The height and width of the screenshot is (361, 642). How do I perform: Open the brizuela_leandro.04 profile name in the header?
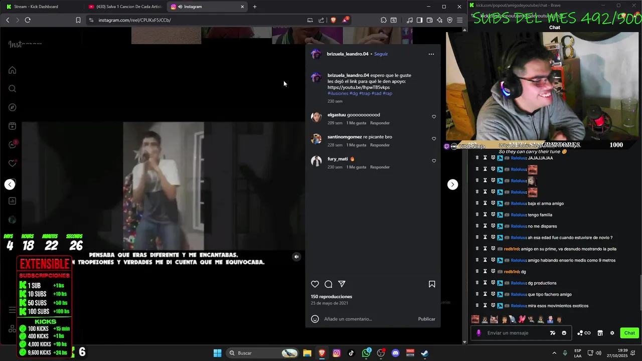[x=348, y=54]
